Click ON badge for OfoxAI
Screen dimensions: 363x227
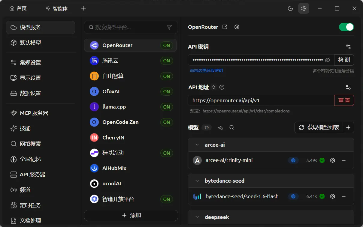click(167, 91)
